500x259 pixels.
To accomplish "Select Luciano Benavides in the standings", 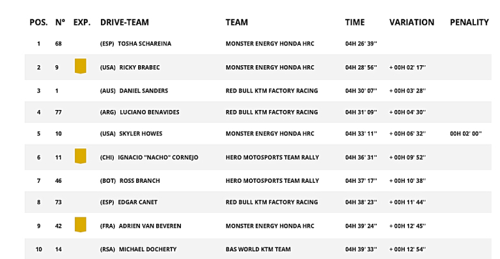I will tap(149, 113).
